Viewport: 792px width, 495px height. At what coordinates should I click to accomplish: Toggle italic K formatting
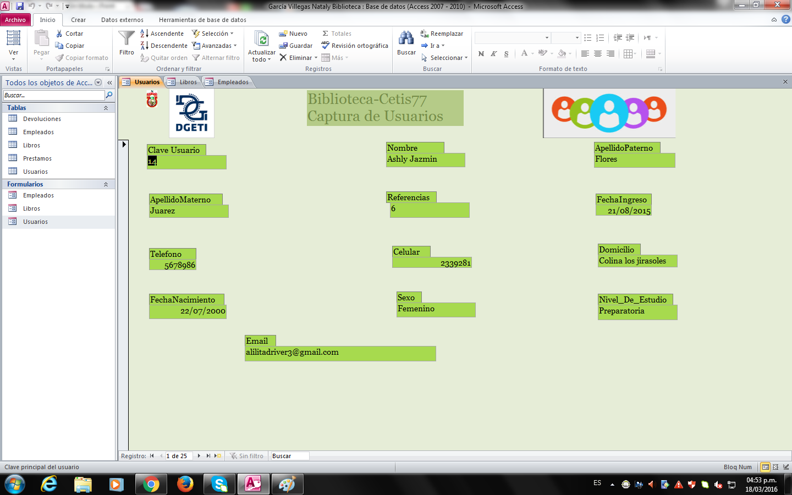coord(493,54)
